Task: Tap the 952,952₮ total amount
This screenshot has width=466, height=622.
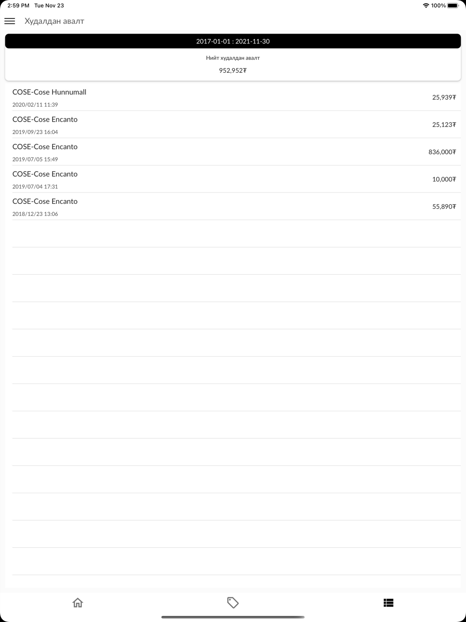Action: [x=233, y=70]
